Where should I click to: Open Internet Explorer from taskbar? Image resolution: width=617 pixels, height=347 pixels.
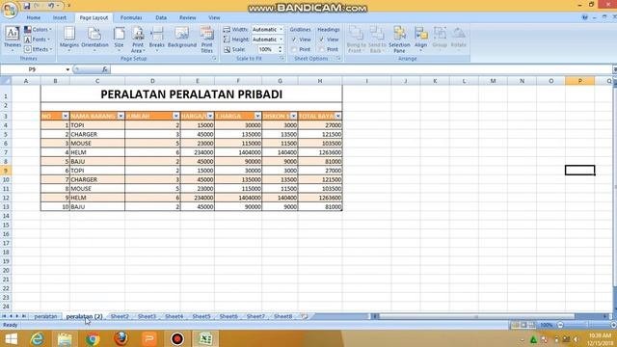click(x=37, y=338)
